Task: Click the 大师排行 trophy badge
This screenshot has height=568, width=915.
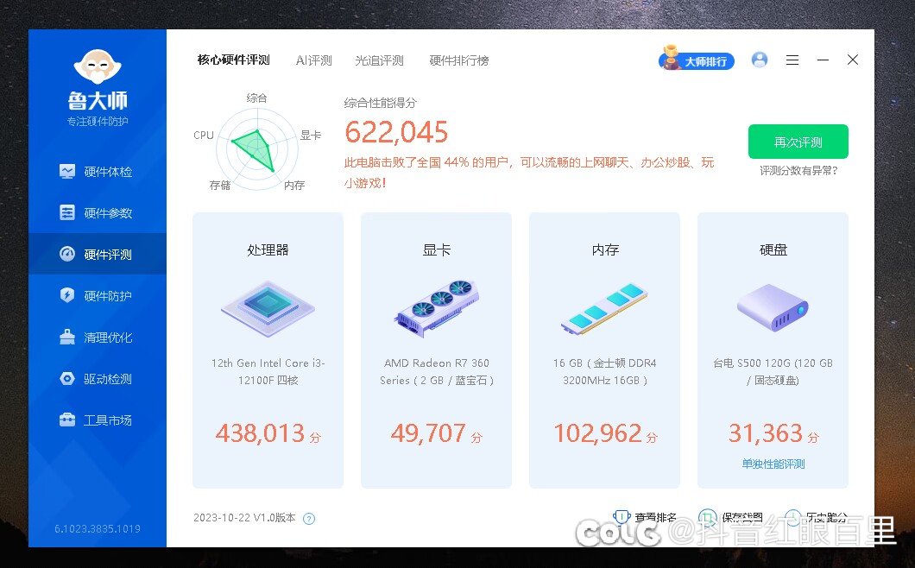Action: coord(697,60)
